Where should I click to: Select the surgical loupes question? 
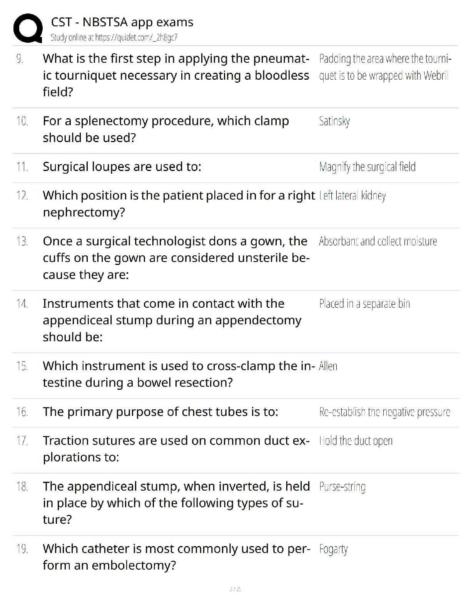click(x=122, y=167)
